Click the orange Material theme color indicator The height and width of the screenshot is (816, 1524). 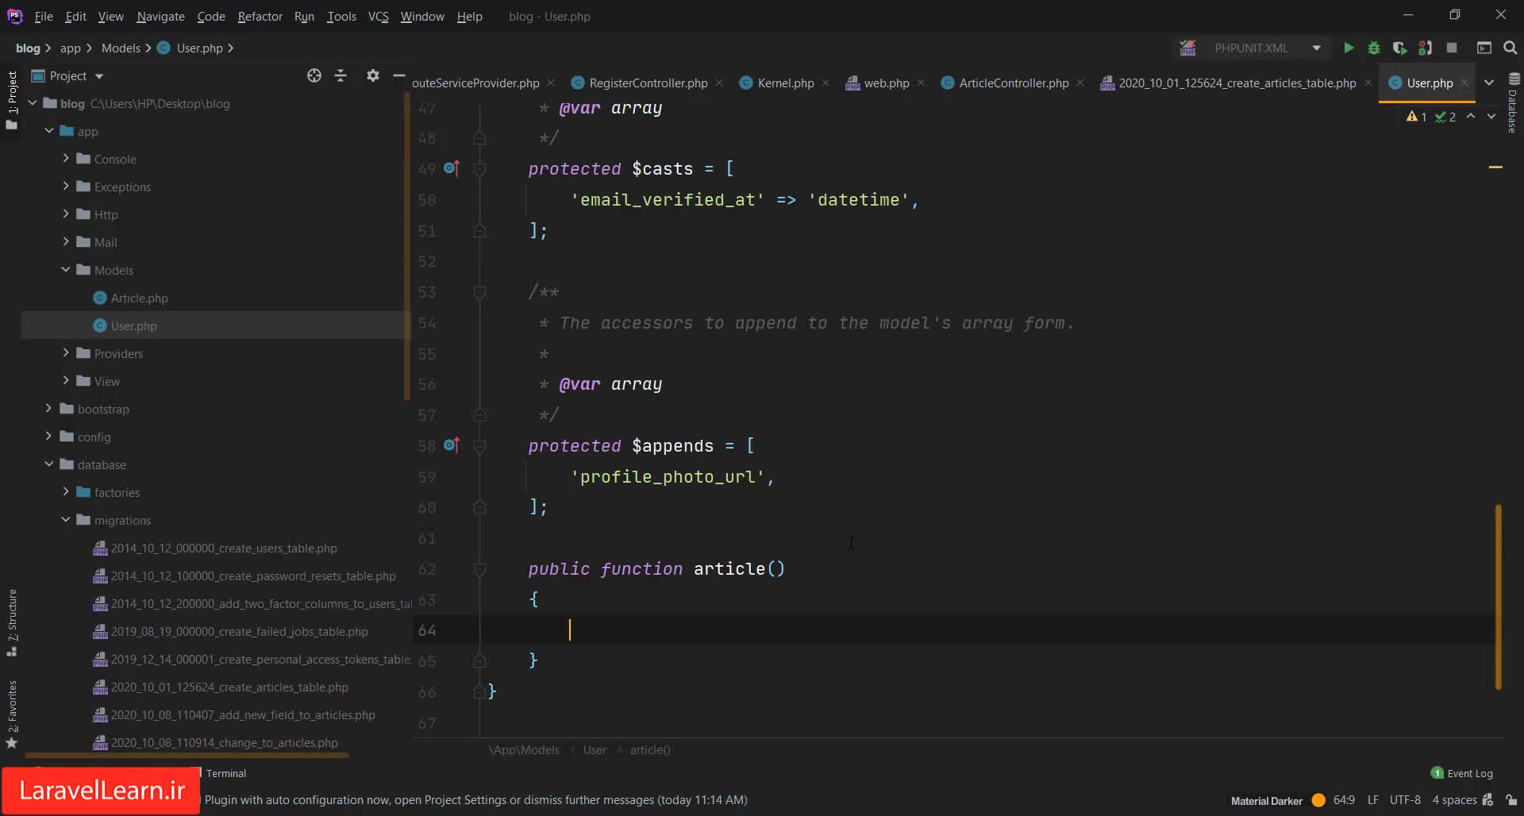(x=1318, y=800)
